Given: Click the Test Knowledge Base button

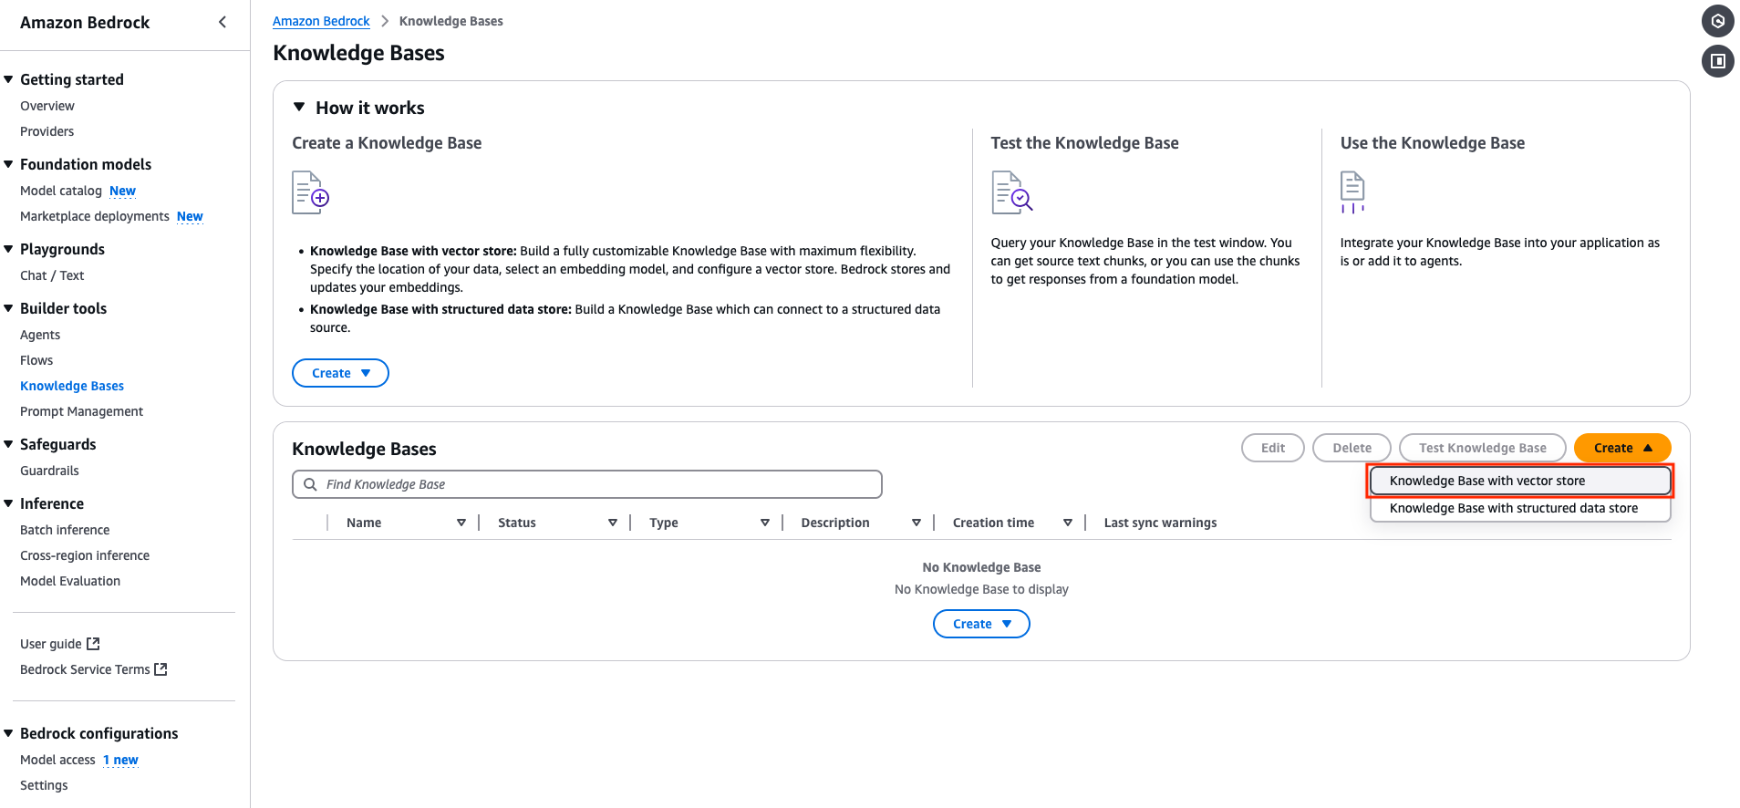Looking at the screenshot, I should tap(1483, 448).
